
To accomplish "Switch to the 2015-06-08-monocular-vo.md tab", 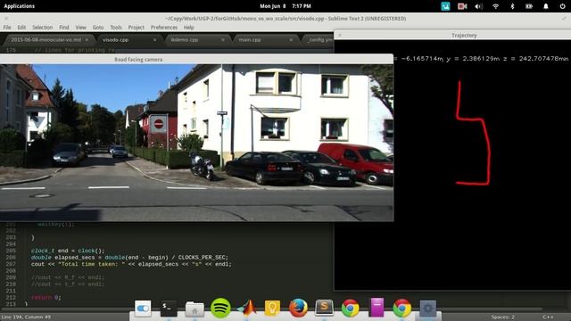I will [46, 39].
